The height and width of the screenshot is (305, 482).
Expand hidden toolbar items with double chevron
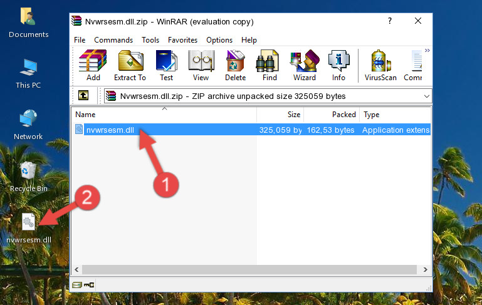pos(427,50)
